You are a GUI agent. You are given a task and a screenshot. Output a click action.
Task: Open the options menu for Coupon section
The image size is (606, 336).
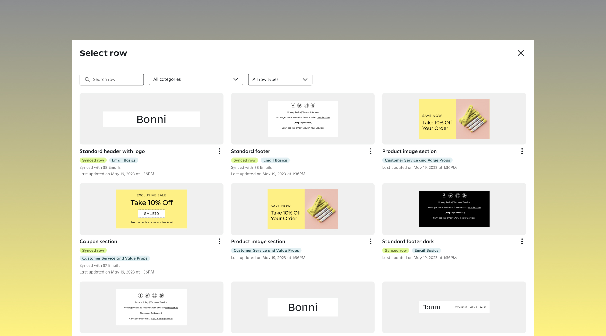219,241
